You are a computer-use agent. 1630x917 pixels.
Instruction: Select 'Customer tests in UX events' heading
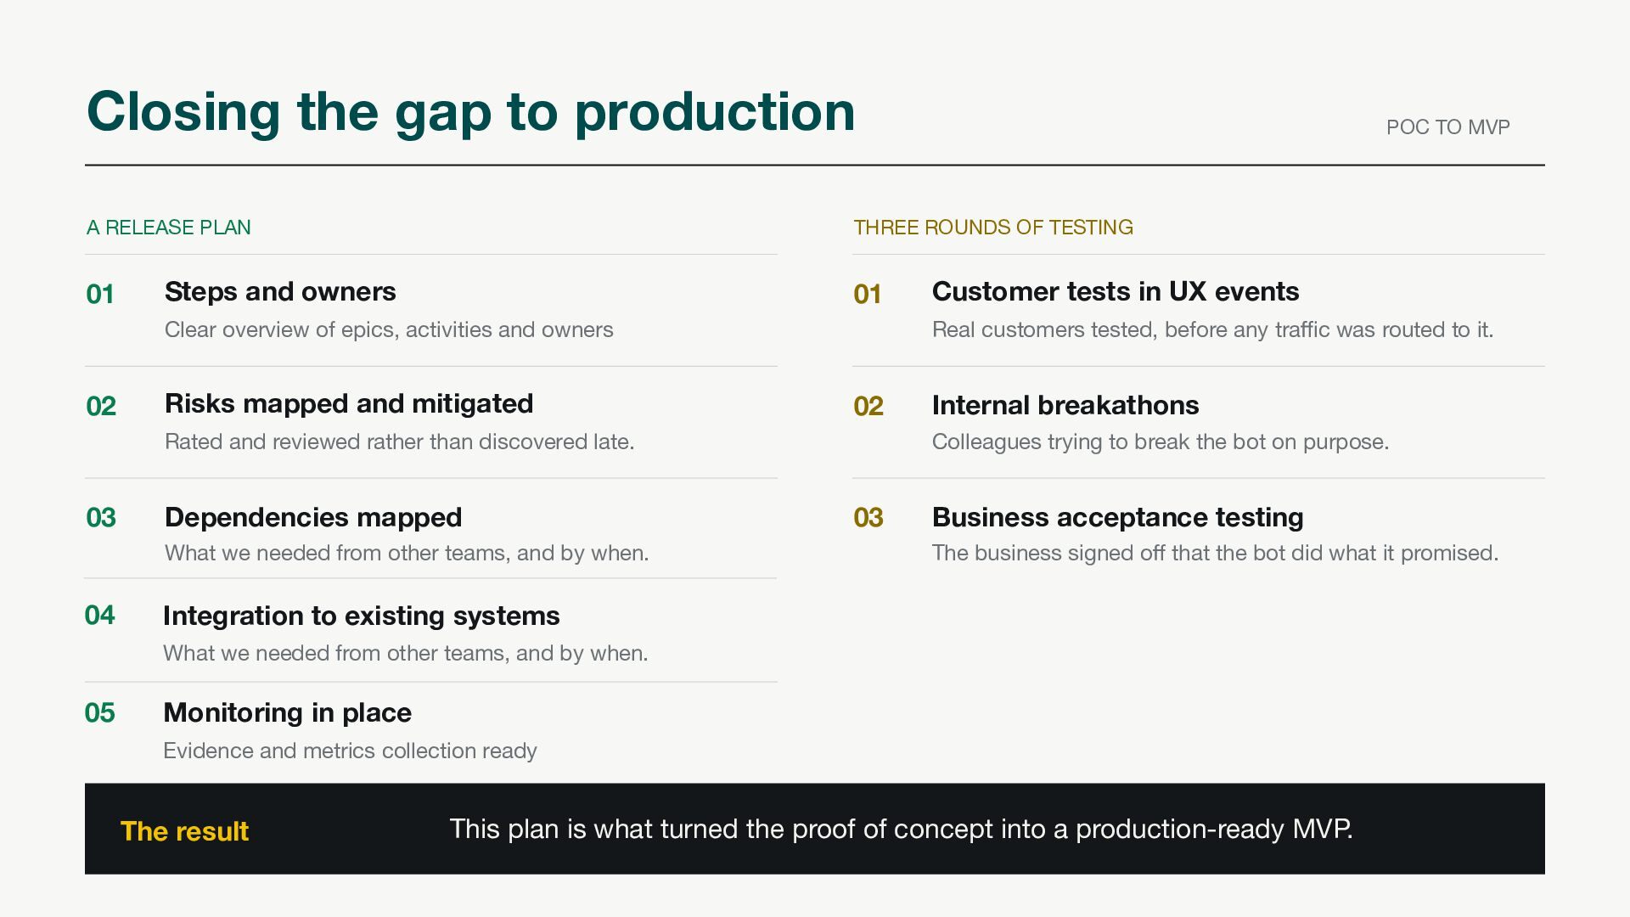[x=1116, y=291]
